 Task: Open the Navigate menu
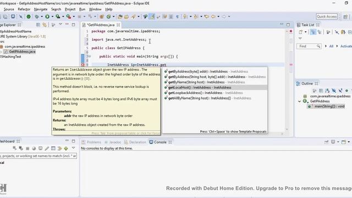41,9
